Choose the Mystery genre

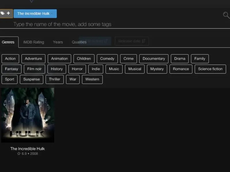point(157,69)
